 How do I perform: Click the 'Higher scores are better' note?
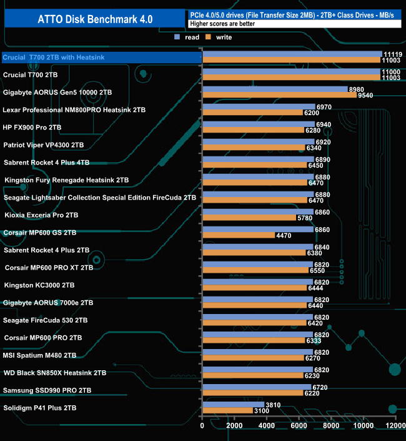(222, 24)
